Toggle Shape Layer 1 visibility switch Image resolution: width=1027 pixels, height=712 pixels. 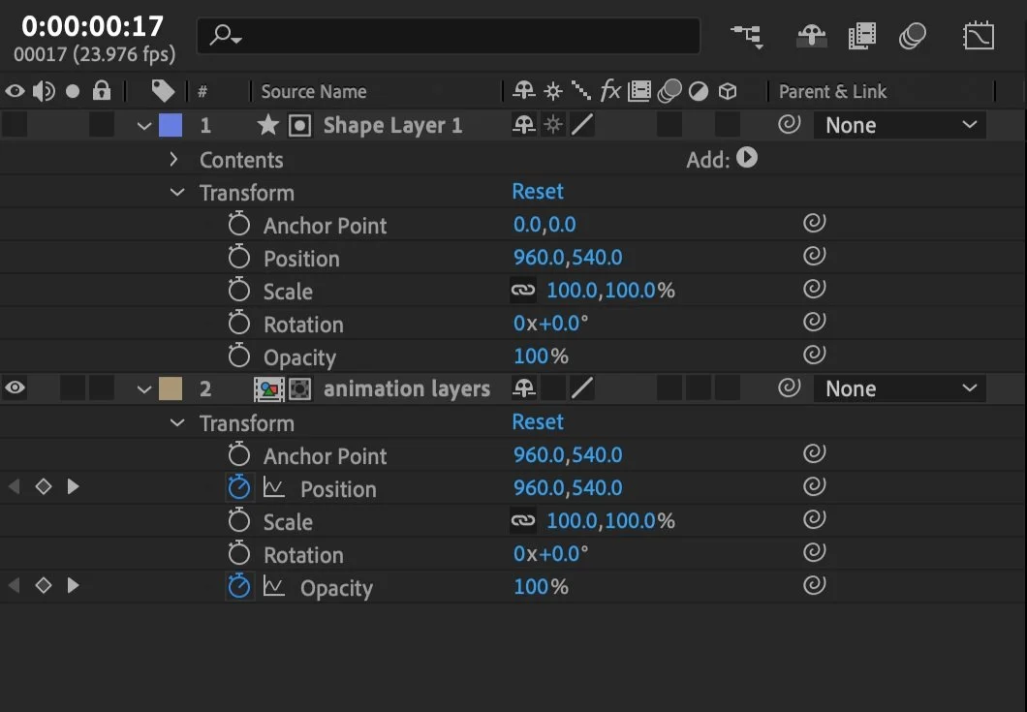coord(16,125)
